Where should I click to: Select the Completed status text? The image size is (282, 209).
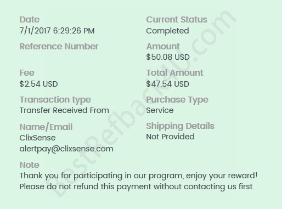click(x=167, y=31)
